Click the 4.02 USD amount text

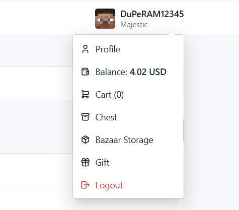pyautogui.click(x=148, y=72)
